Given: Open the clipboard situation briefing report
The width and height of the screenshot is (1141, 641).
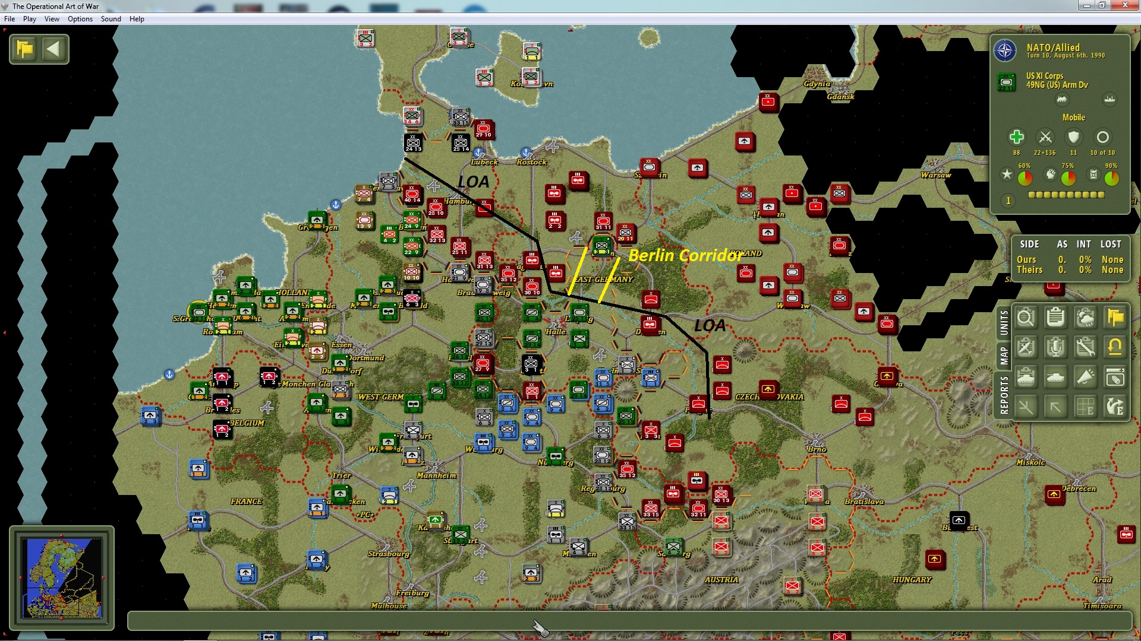Looking at the screenshot, I should coord(1055,318).
